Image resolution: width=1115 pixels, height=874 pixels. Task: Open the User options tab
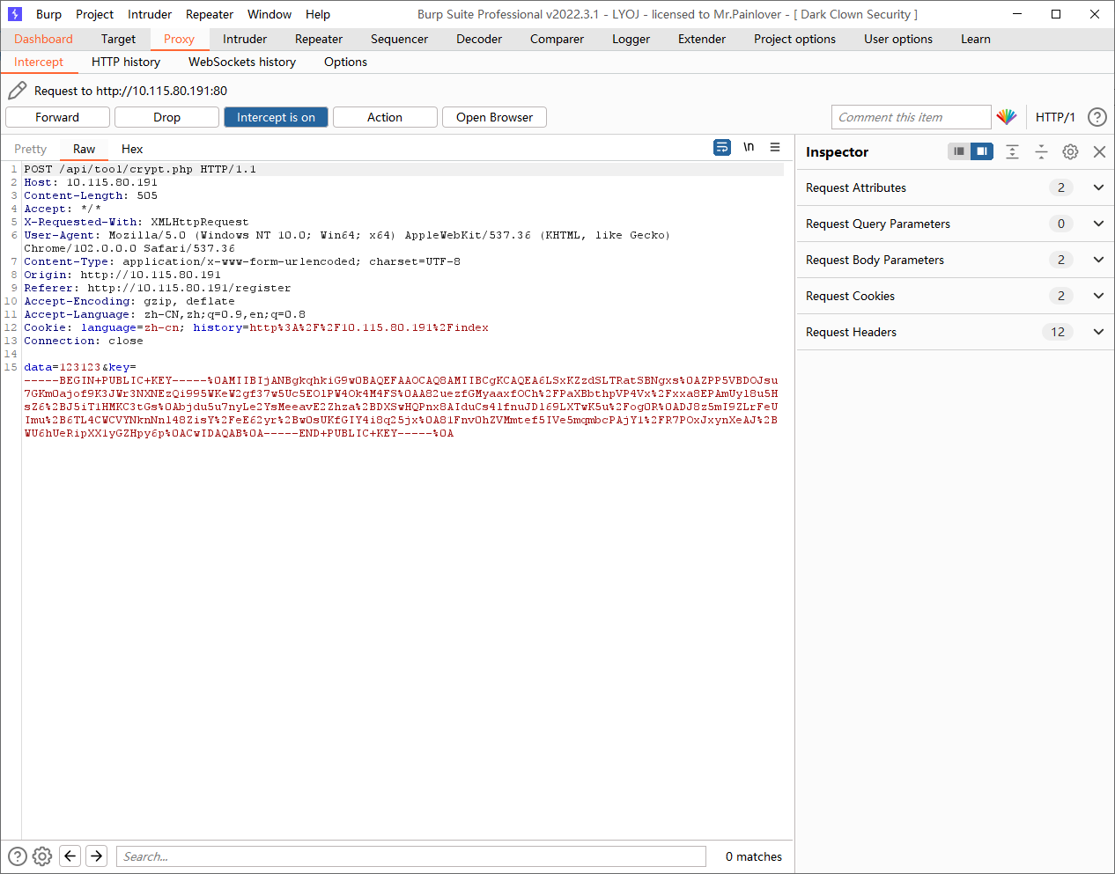[x=898, y=39]
